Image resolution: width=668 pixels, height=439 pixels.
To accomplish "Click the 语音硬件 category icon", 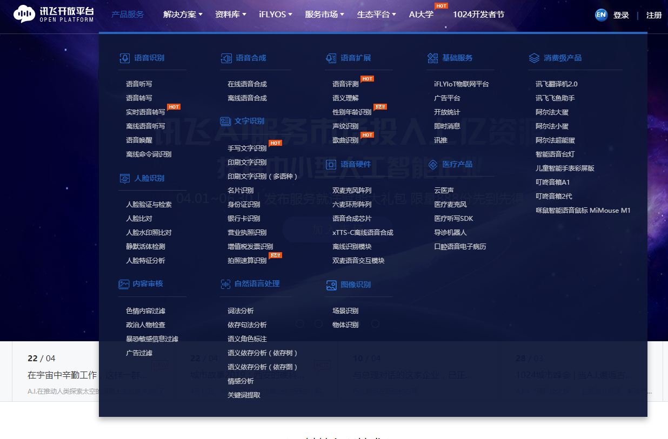I will click(331, 164).
